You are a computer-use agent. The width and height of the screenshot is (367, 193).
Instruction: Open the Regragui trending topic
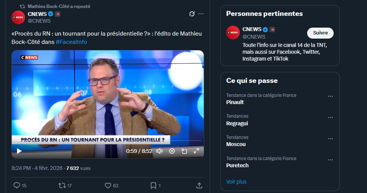237,123
